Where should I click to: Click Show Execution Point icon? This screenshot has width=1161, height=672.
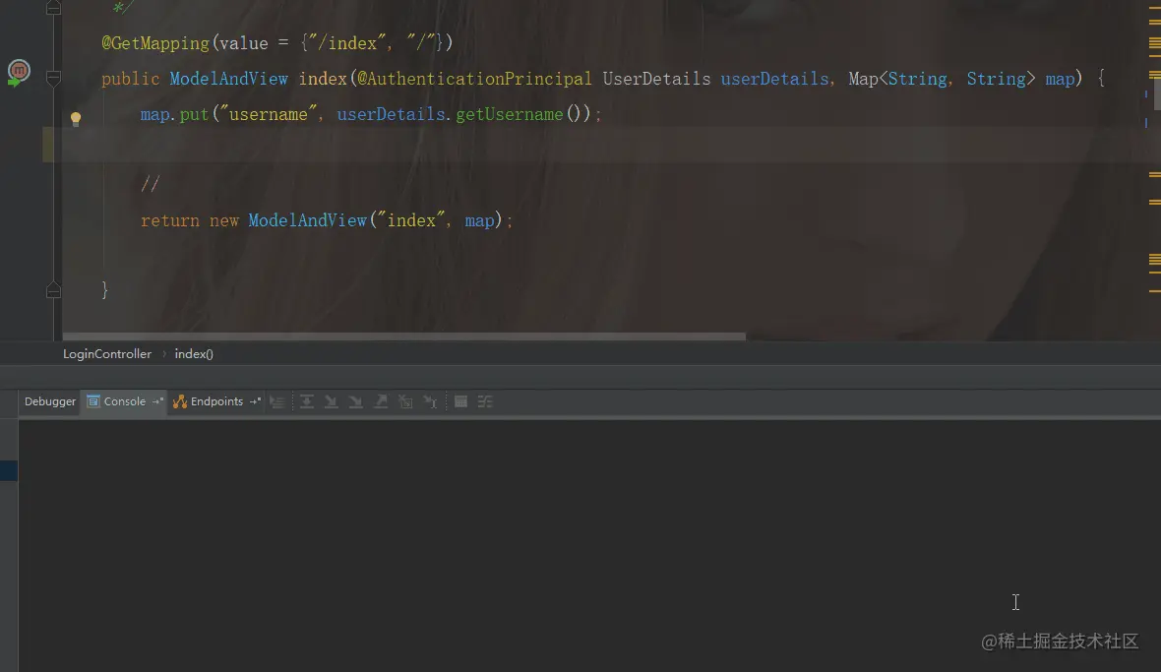pos(277,401)
